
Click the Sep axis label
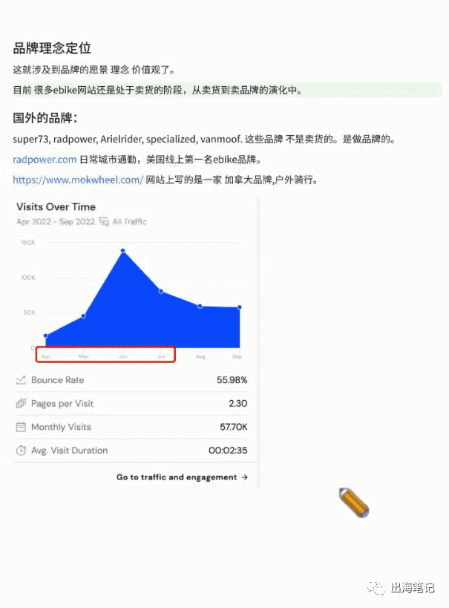coord(237,356)
